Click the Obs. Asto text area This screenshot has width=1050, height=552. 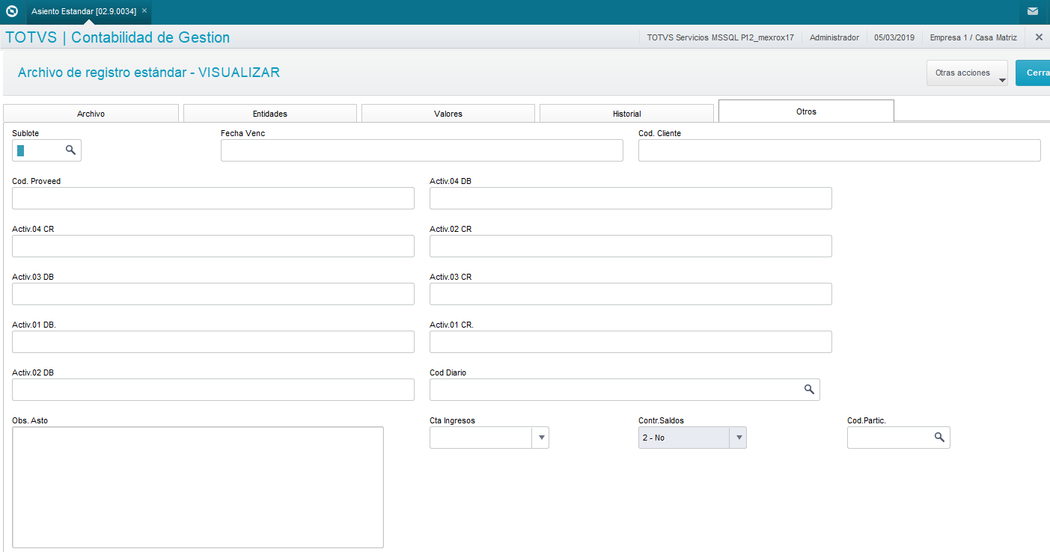tap(198, 487)
